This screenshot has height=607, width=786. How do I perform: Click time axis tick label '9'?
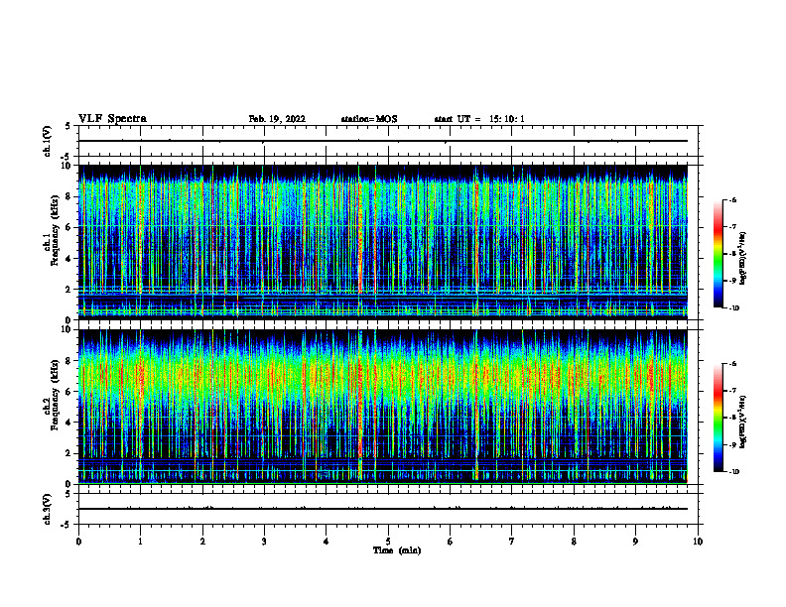(635, 542)
